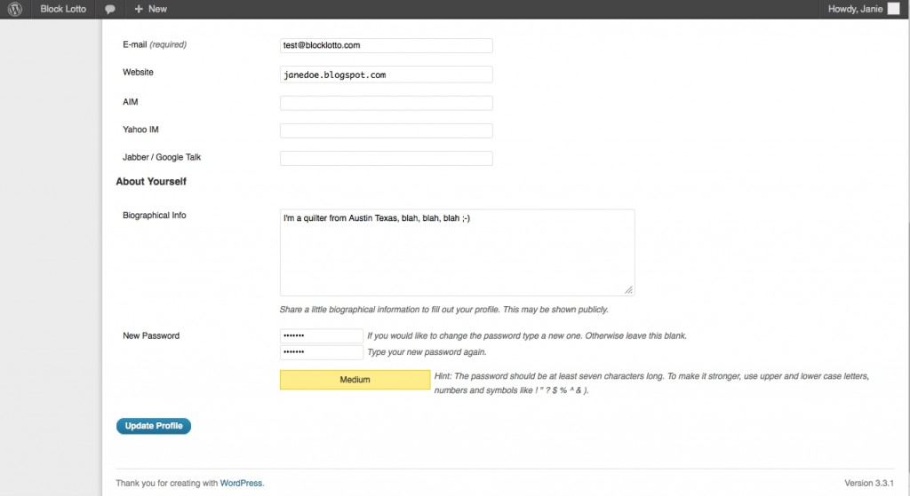Click the Update Profile button
The width and height of the screenshot is (910, 496).
(x=154, y=426)
